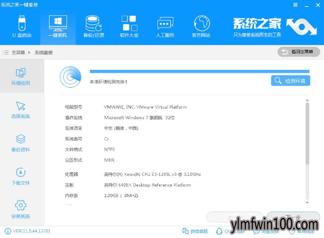
Task: Click the 本地环境检测完毕 status text
Action: [x=108, y=82]
